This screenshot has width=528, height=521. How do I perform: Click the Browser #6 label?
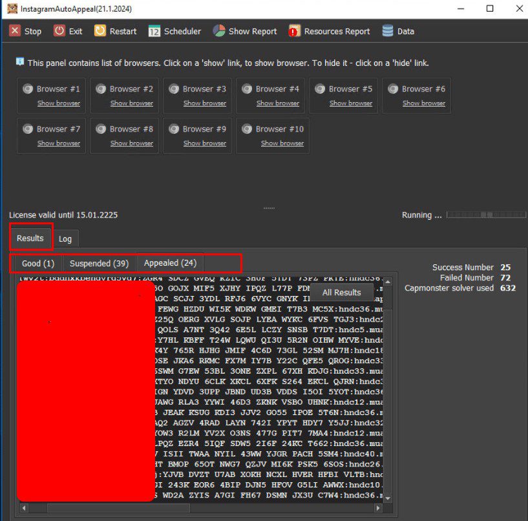click(423, 89)
